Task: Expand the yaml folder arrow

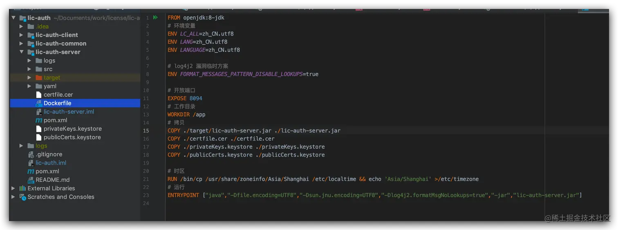Action: (x=29, y=86)
